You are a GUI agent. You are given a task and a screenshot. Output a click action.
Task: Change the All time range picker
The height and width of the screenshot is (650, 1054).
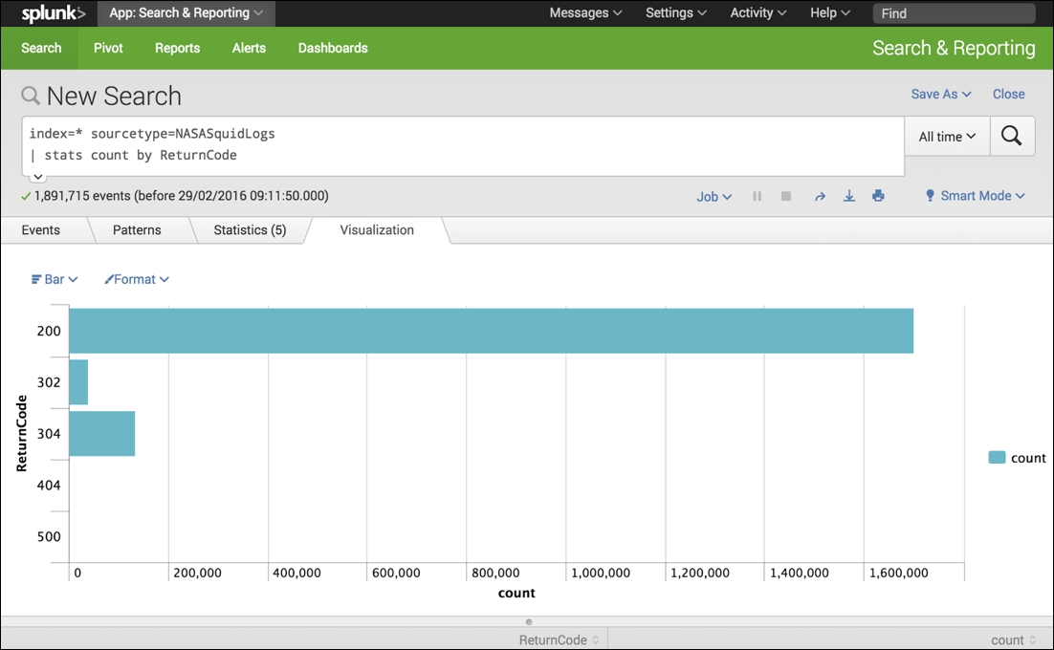(x=947, y=137)
